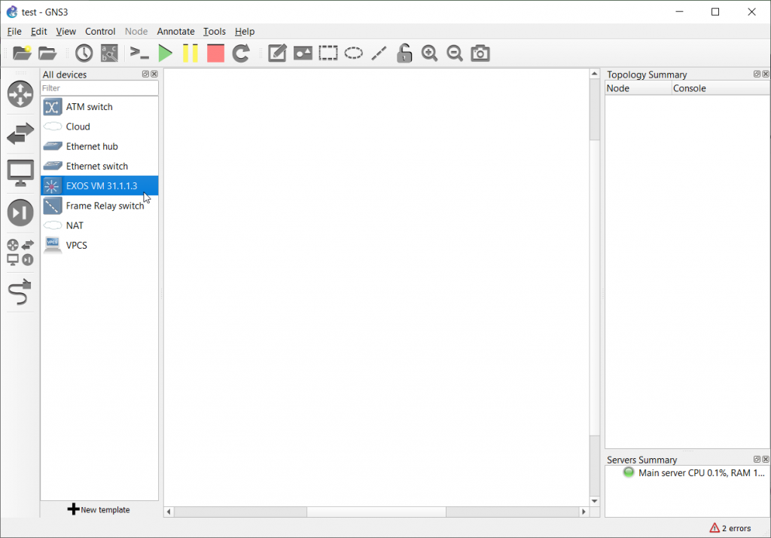
Task: Click canvas horizontal scrollbar left arrow
Action: click(x=169, y=512)
